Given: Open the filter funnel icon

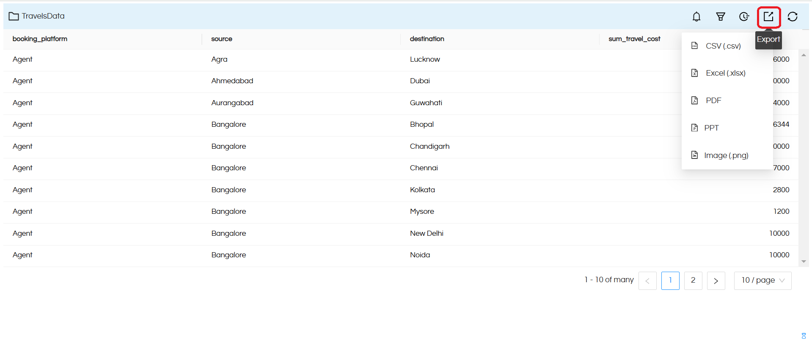Looking at the screenshot, I should 721,16.
